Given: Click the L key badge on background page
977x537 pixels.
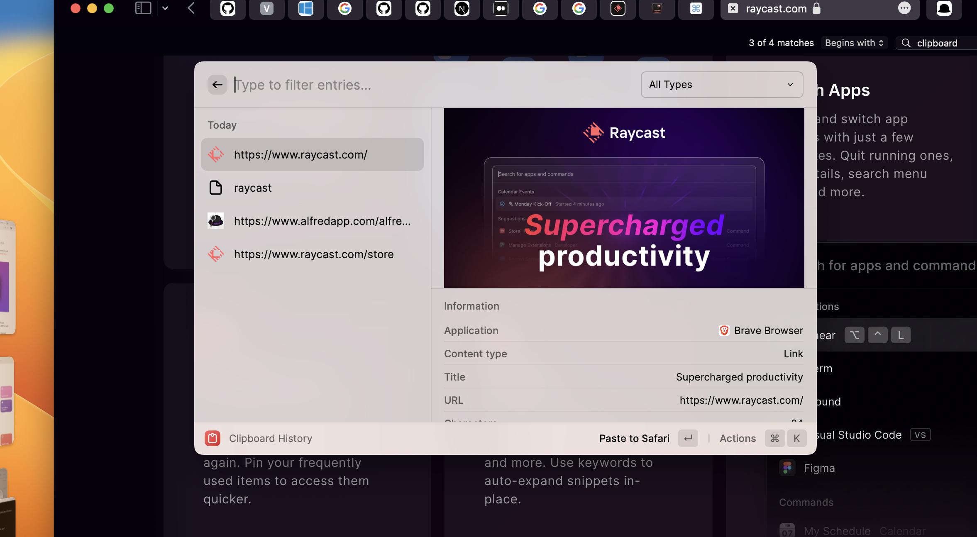Looking at the screenshot, I should [x=901, y=335].
